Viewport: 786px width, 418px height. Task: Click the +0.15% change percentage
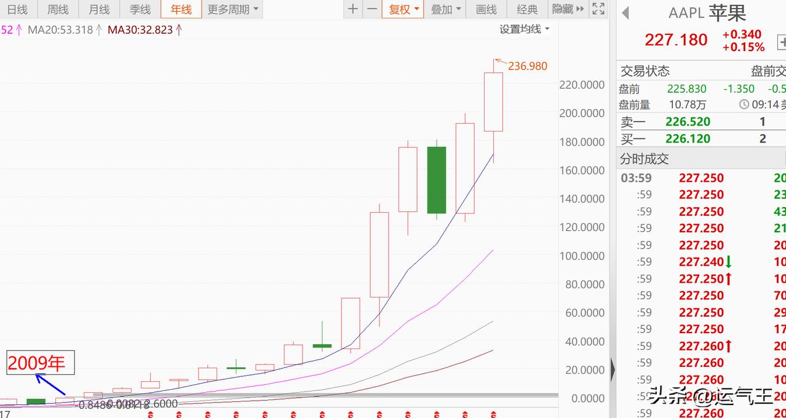click(x=743, y=47)
